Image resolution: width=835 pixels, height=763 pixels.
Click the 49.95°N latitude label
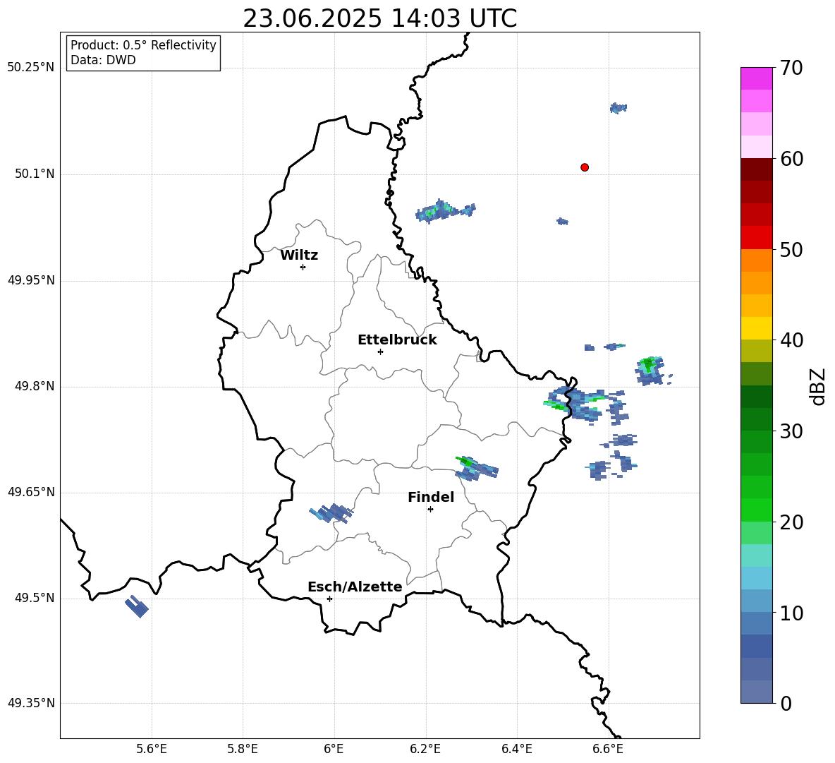[x=31, y=280]
